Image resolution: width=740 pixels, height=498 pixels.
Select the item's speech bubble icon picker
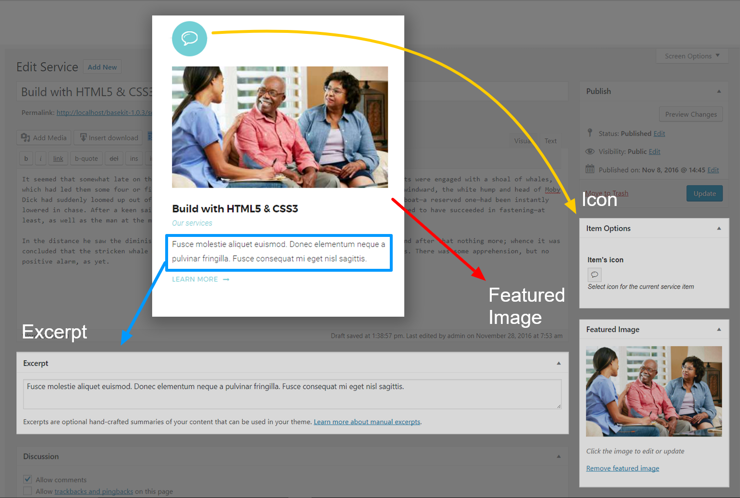(x=595, y=275)
